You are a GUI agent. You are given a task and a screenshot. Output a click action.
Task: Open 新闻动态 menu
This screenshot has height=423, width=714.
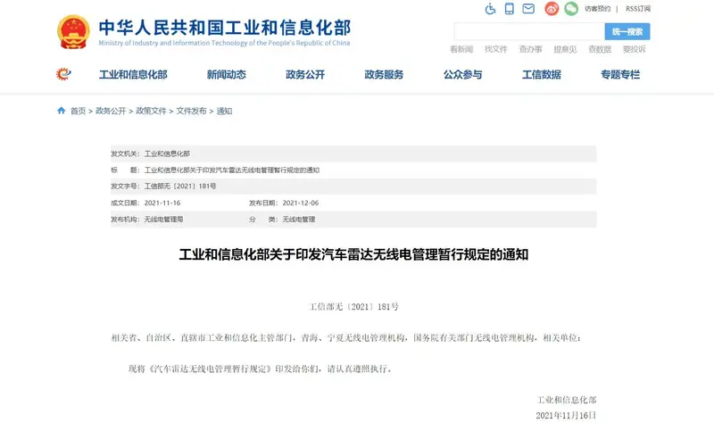point(227,74)
